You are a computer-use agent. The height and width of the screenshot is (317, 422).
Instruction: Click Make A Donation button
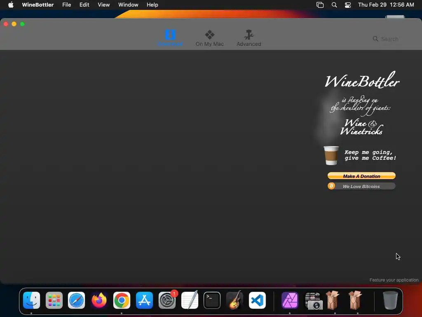point(361,176)
